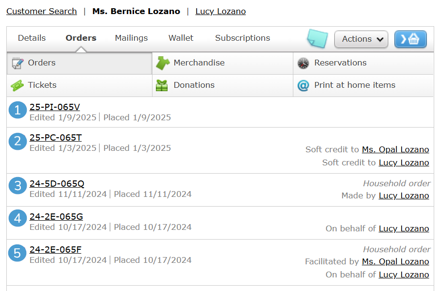Image resolution: width=441 pixels, height=291 pixels.
Task: Switch to the Mailings tab
Action: point(131,38)
